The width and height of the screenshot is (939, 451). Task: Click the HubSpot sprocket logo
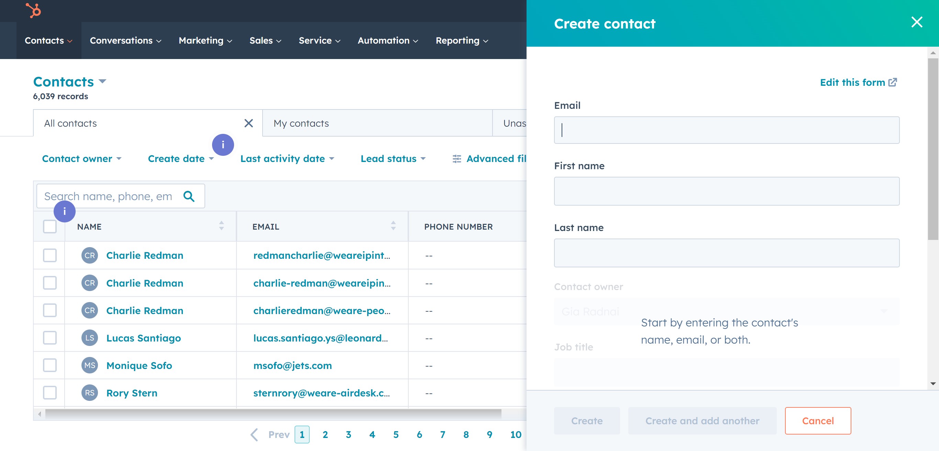pos(34,10)
